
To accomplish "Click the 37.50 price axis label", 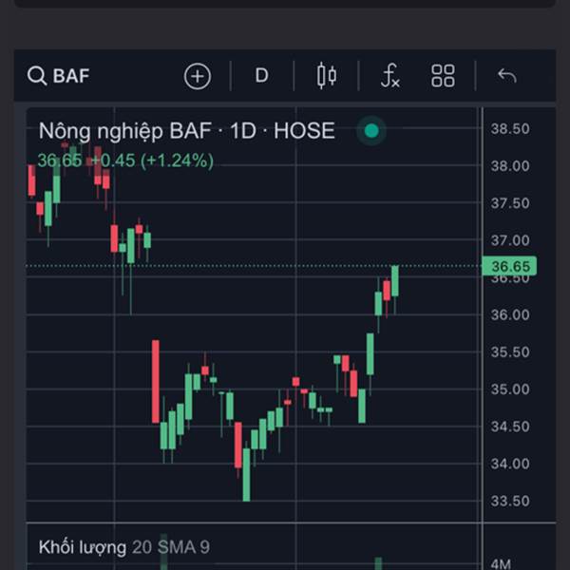I will click(x=510, y=203).
